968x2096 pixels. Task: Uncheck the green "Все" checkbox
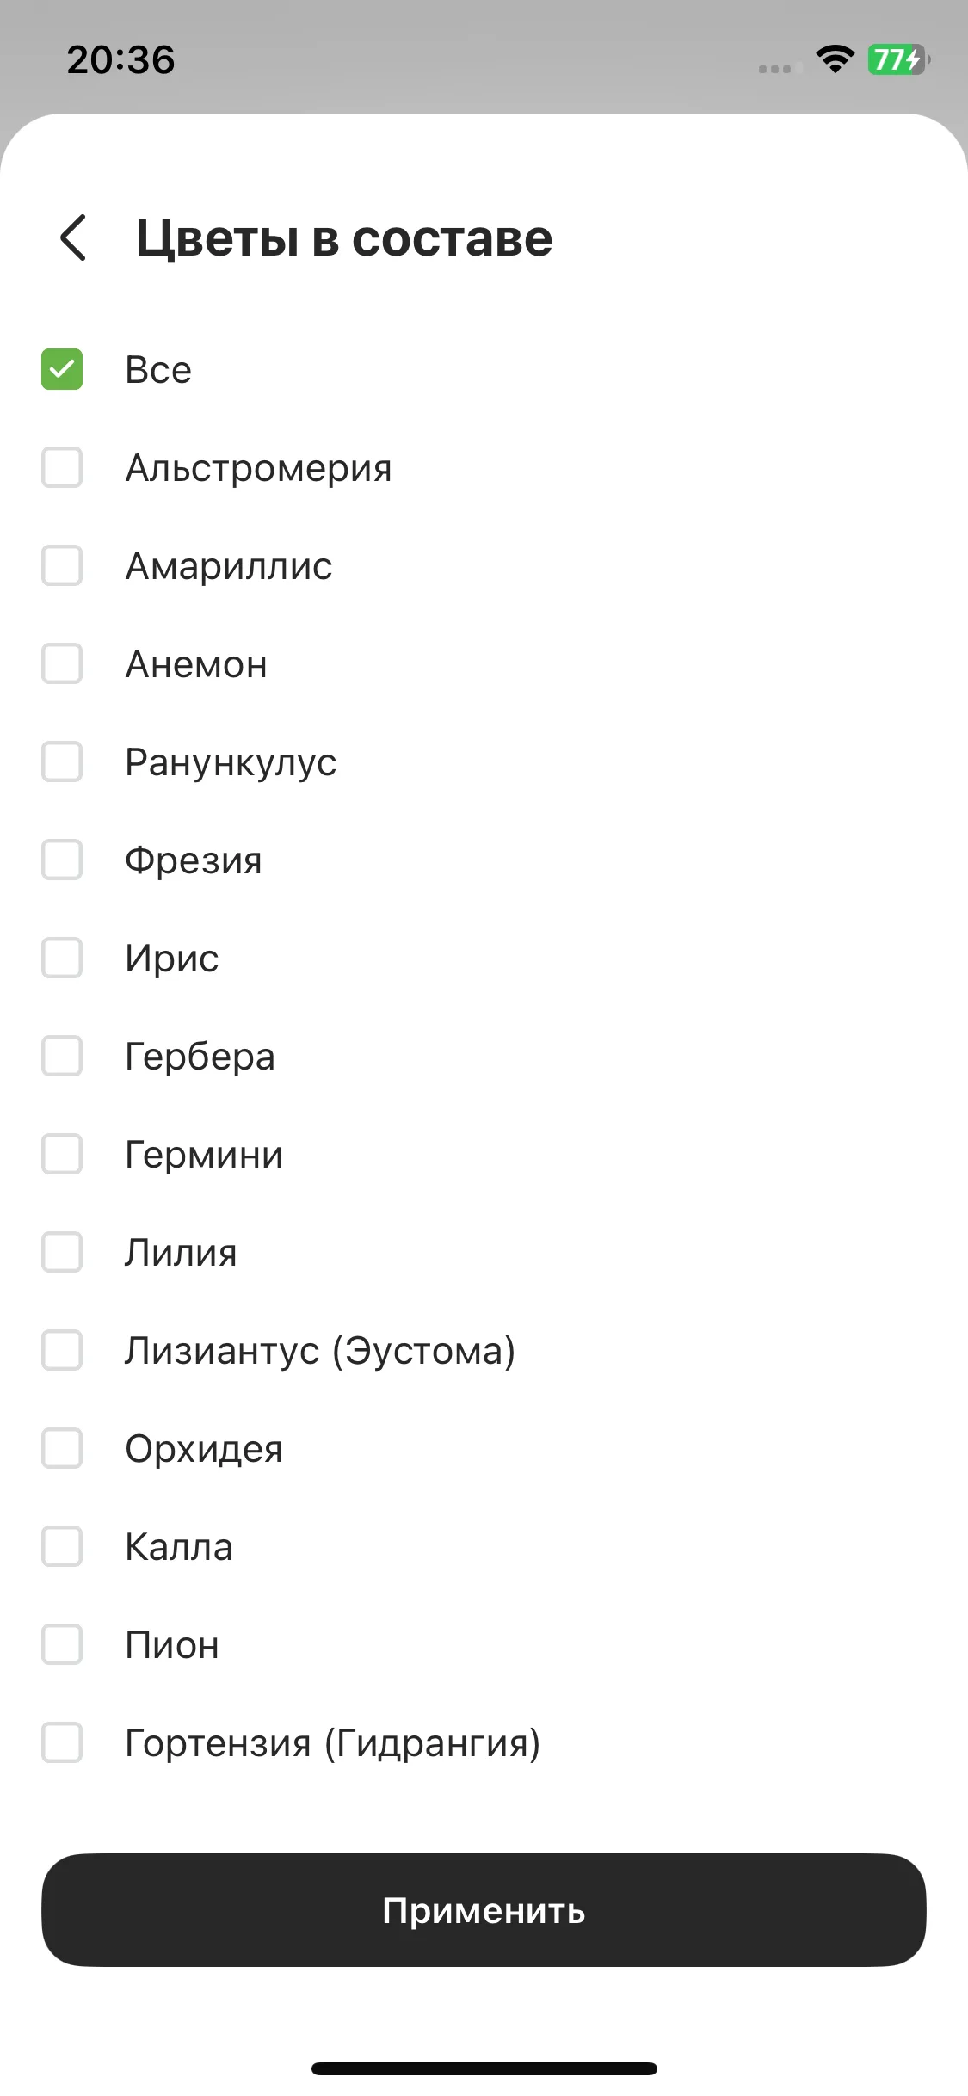[62, 369]
